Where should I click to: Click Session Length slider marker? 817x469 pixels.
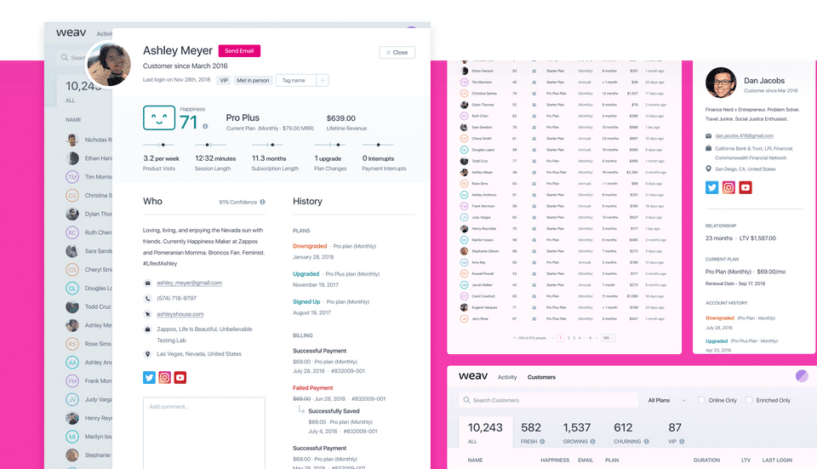pos(208,145)
